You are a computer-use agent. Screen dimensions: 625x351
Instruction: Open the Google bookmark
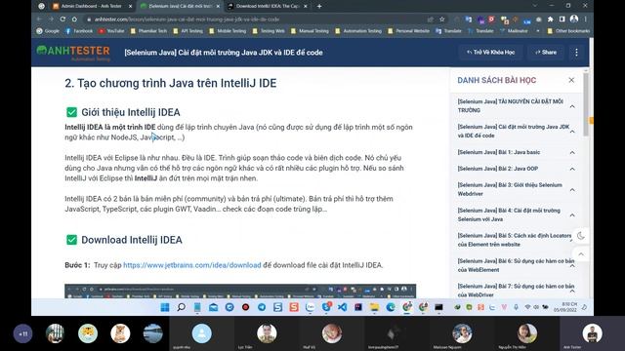pos(48,30)
